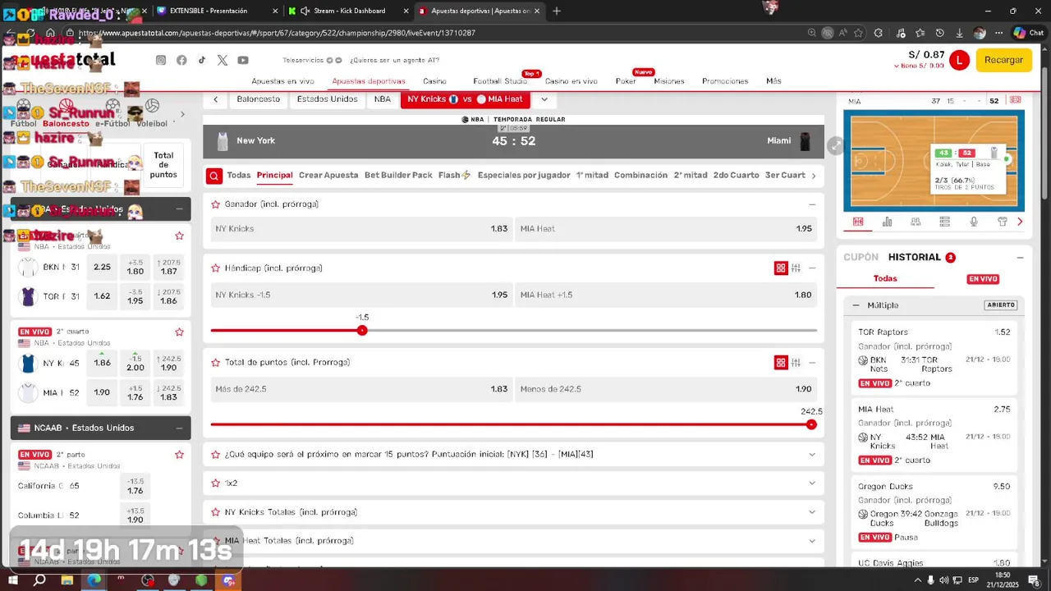Switch to the Cupón tab
Image resolution: width=1051 pixels, height=591 pixels.
[x=861, y=257]
